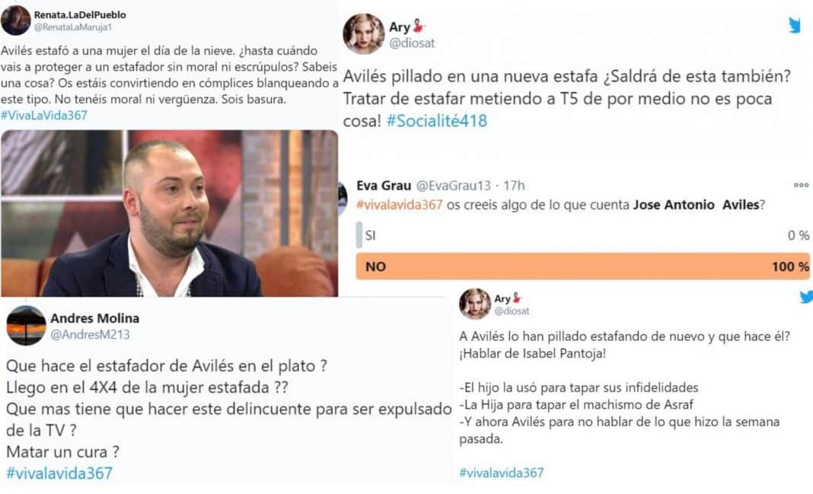Open the #vivalavida367 hashtag under the Pantoja tweet
Viewport: 813px width, 494px height.
[x=502, y=473]
